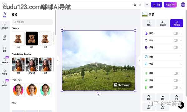Collapse the left templates panel with arrow
This screenshot has height=112, width=187.
(x=58, y=61)
